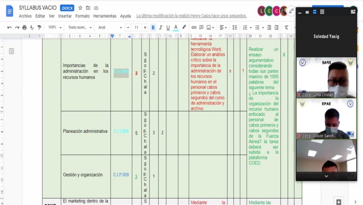Viewport: 363px width, 205px height.
Task: Print the document
Action: click(24, 28)
